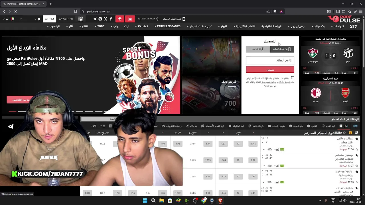Expand the promo offer menu dropdown
Screen dimensions: 365x205
point(296,26)
